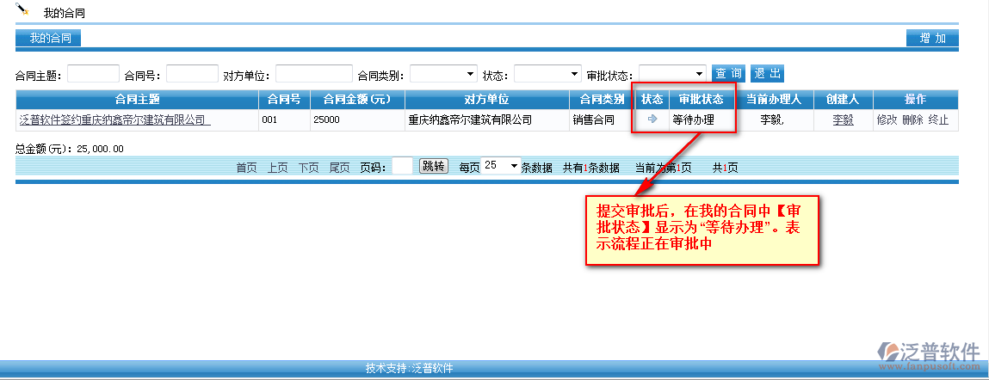Open the 合同类别 dropdown

444,74
